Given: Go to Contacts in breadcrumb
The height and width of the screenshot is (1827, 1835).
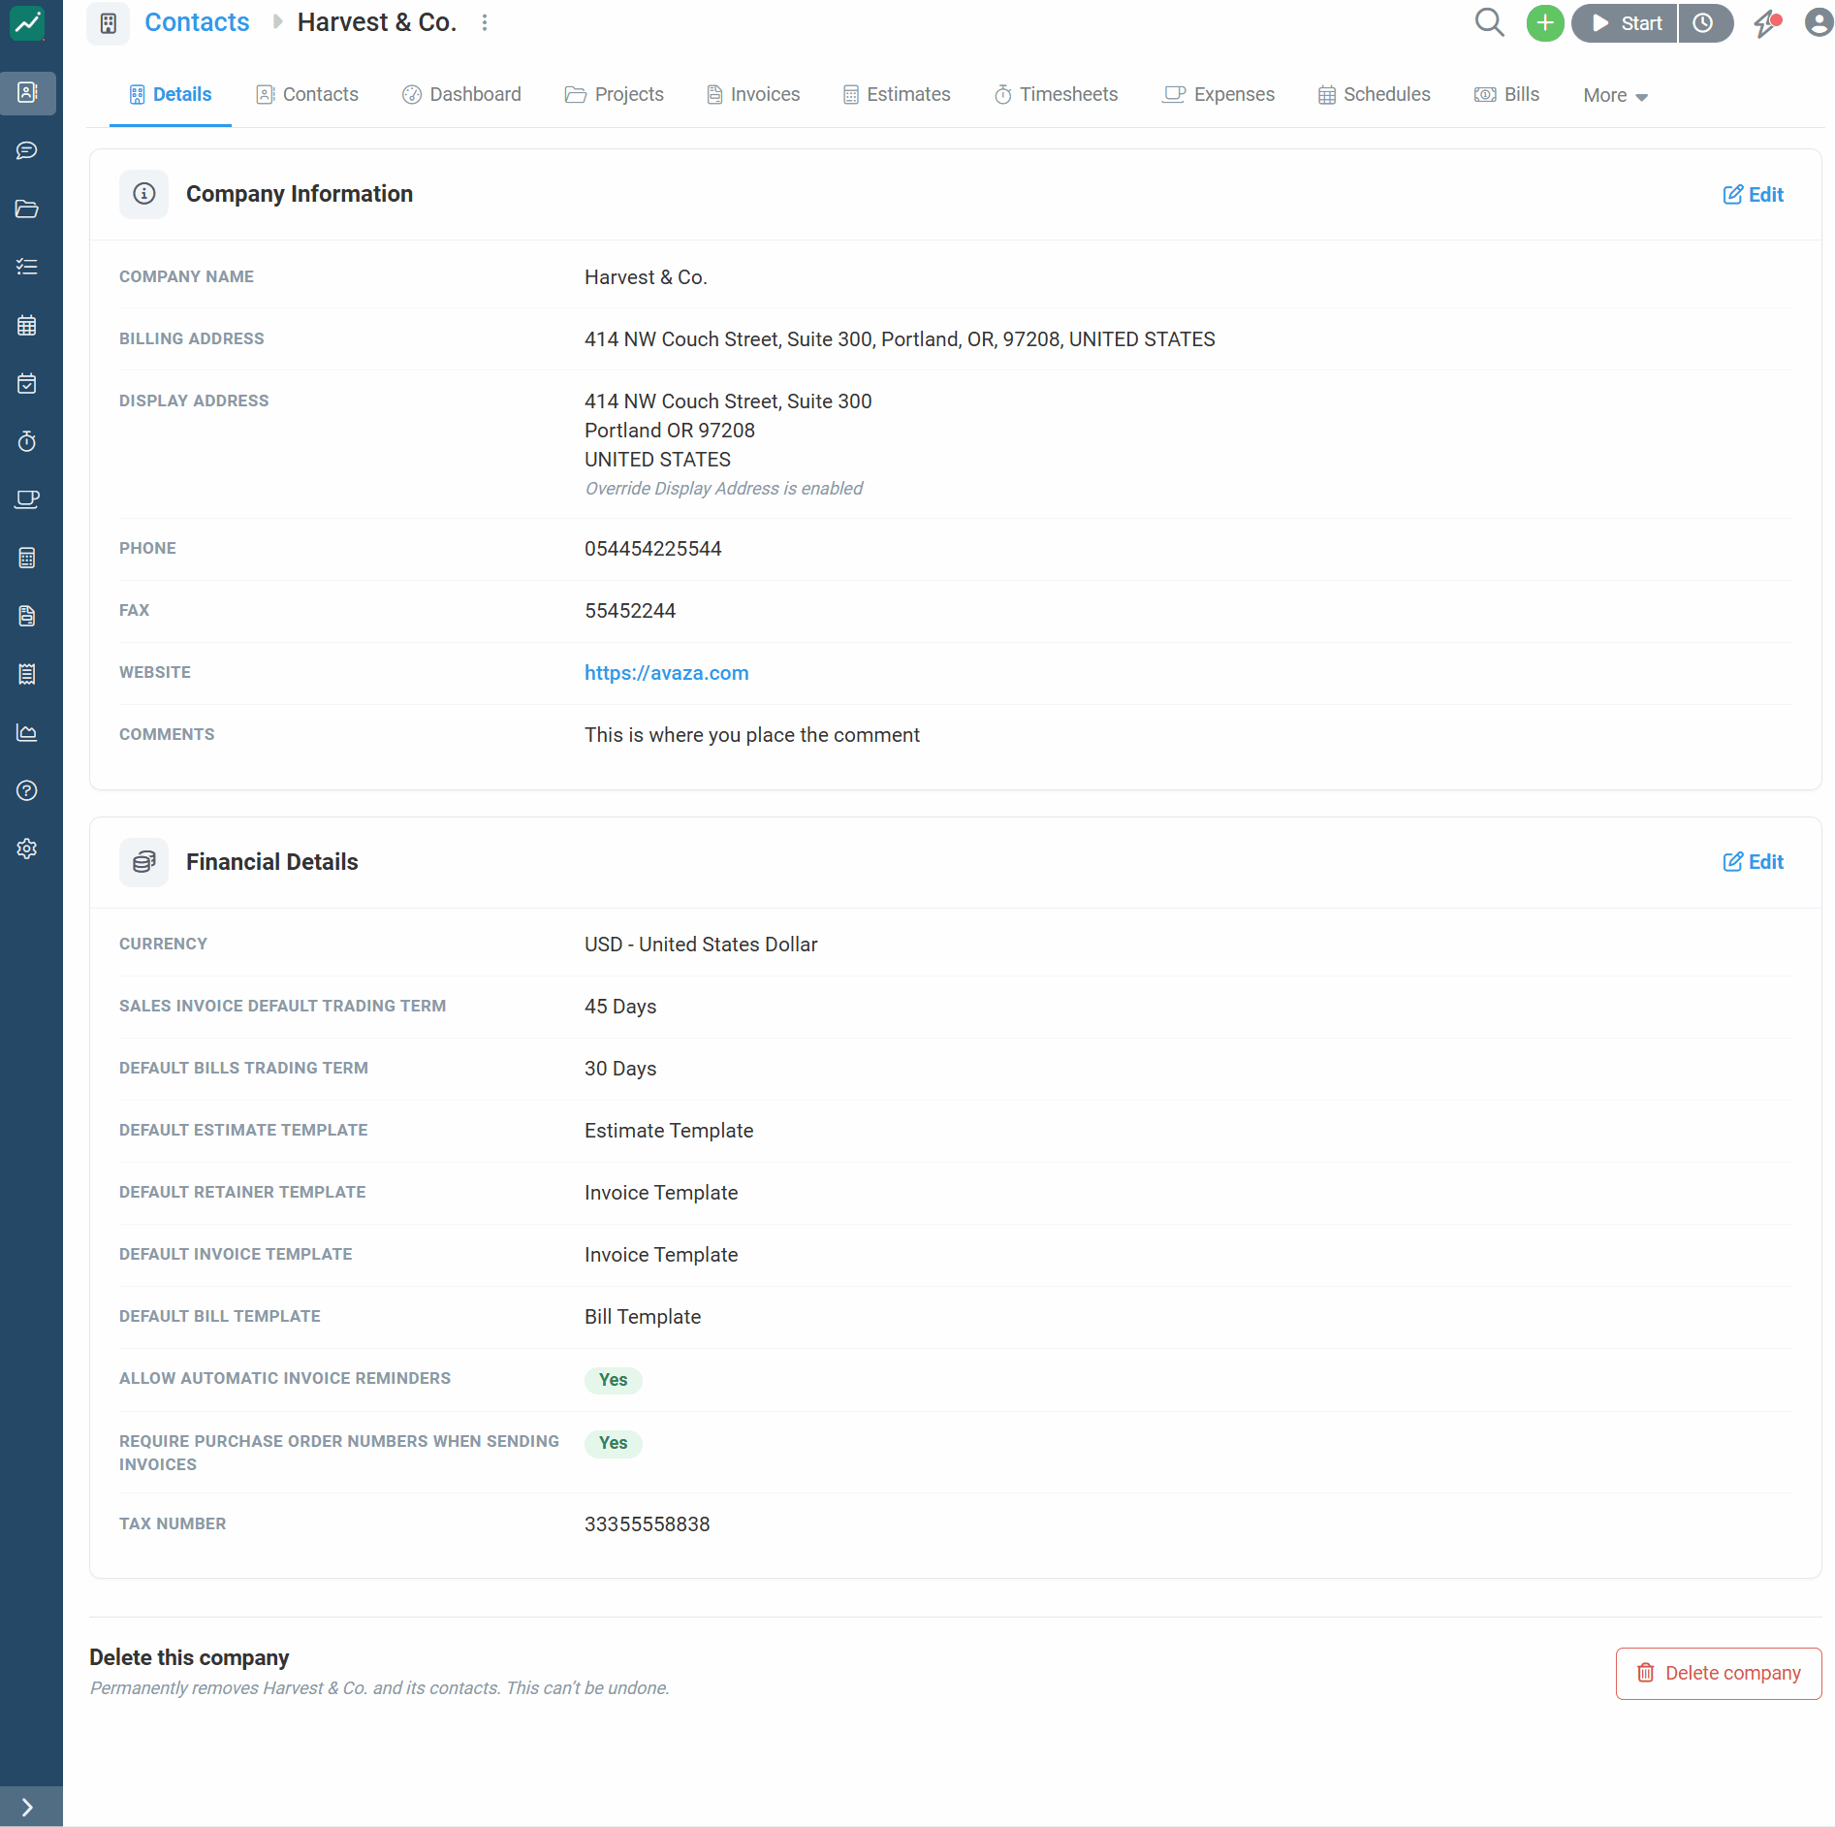Looking at the screenshot, I should 197,22.
